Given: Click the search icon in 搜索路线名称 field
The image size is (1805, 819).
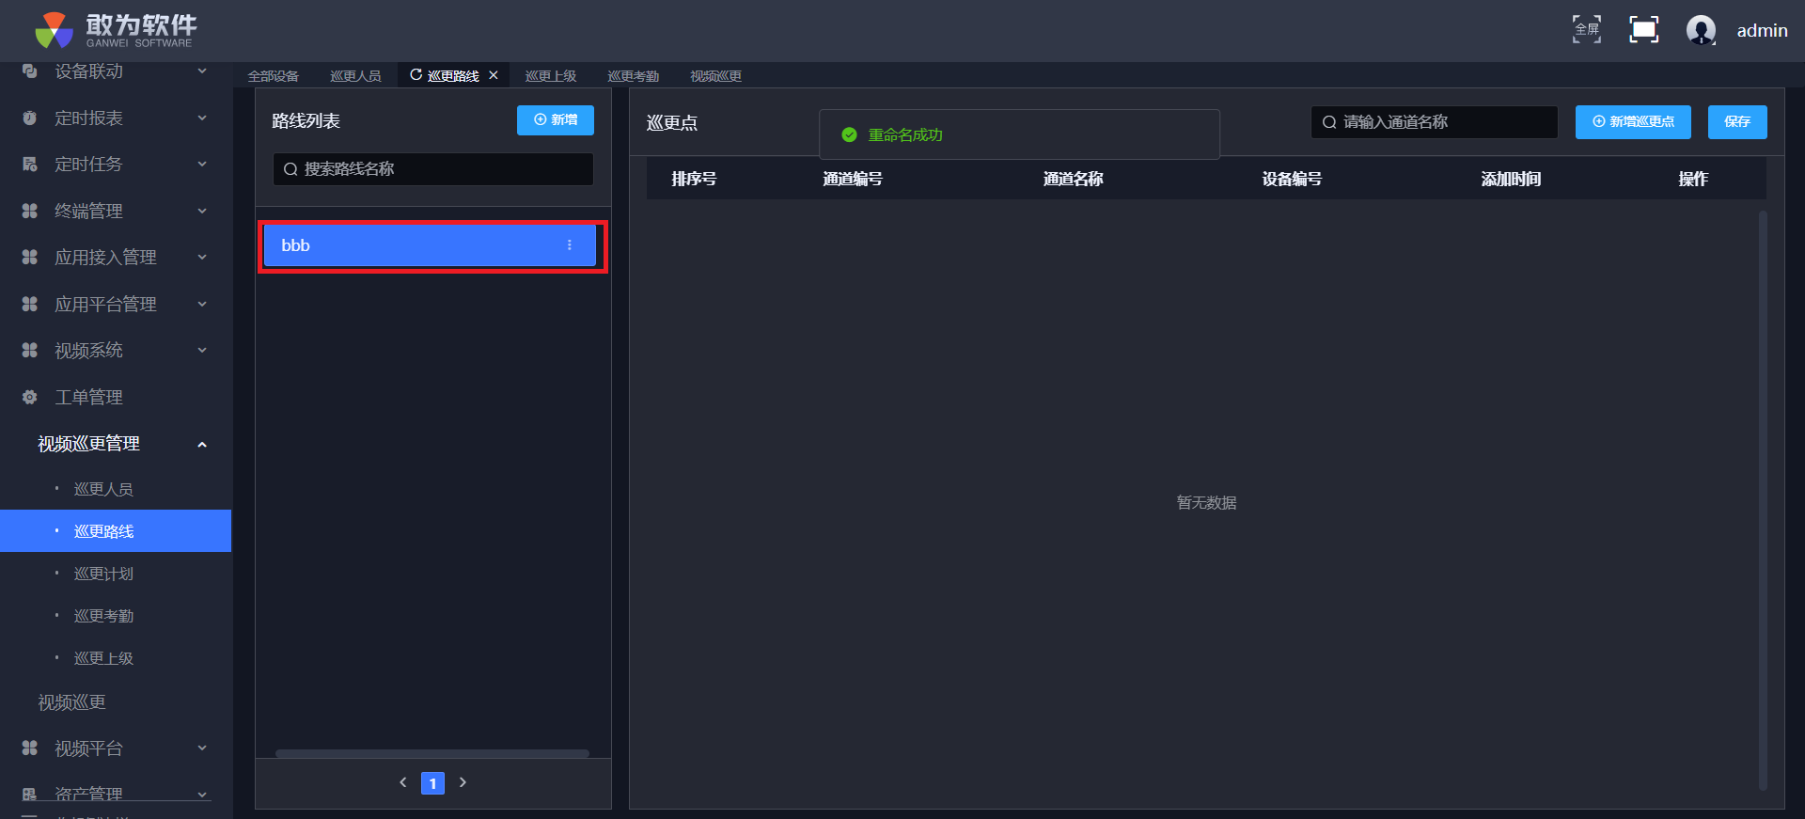Looking at the screenshot, I should [x=290, y=169].
